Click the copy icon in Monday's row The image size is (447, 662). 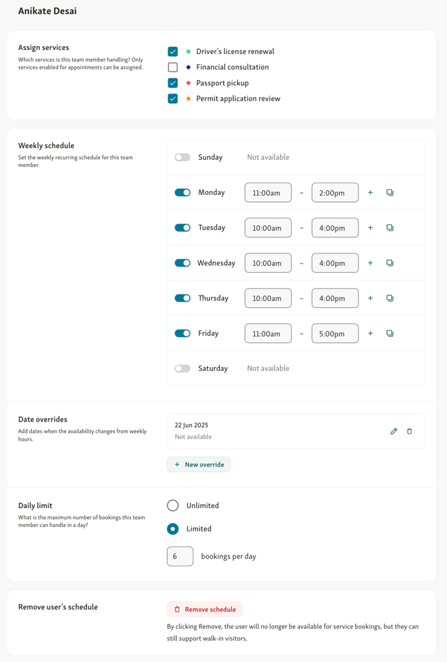pyautogui.click(x=390, y=193)
